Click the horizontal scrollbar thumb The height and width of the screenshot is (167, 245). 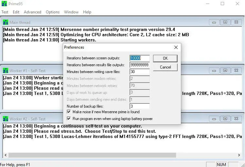point(92,155)
